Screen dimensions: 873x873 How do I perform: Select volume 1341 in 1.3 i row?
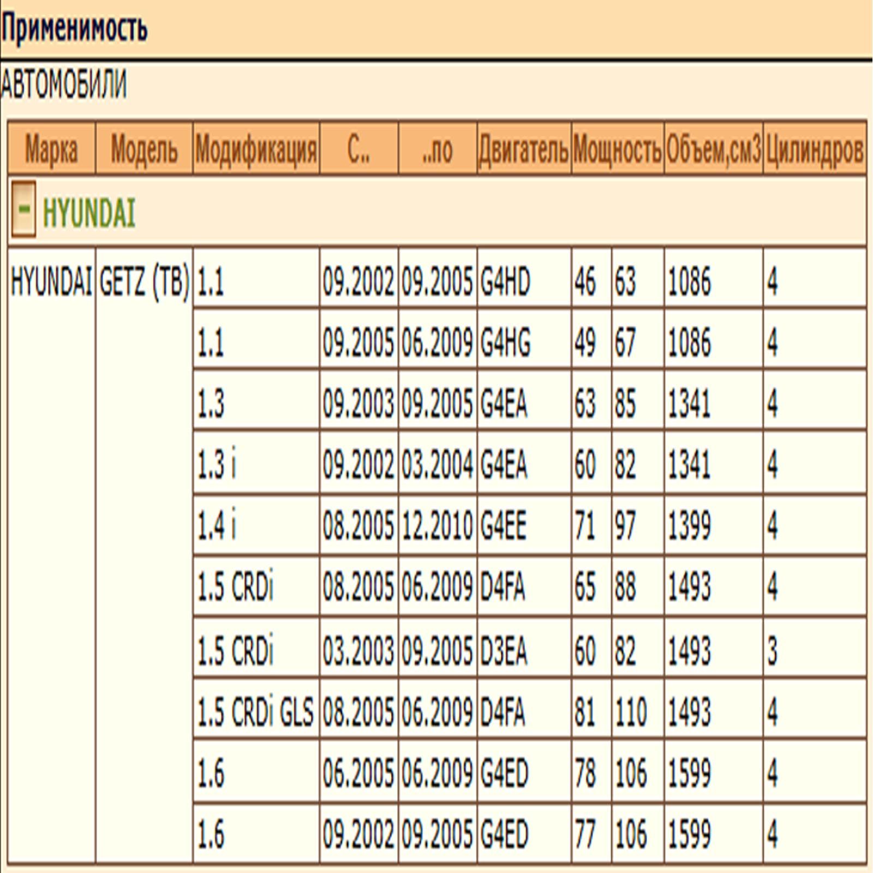pos(713,463)
